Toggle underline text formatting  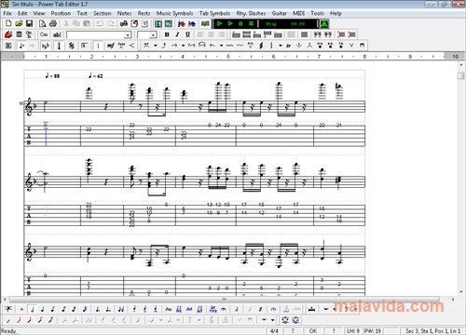[x=187, y=34]
